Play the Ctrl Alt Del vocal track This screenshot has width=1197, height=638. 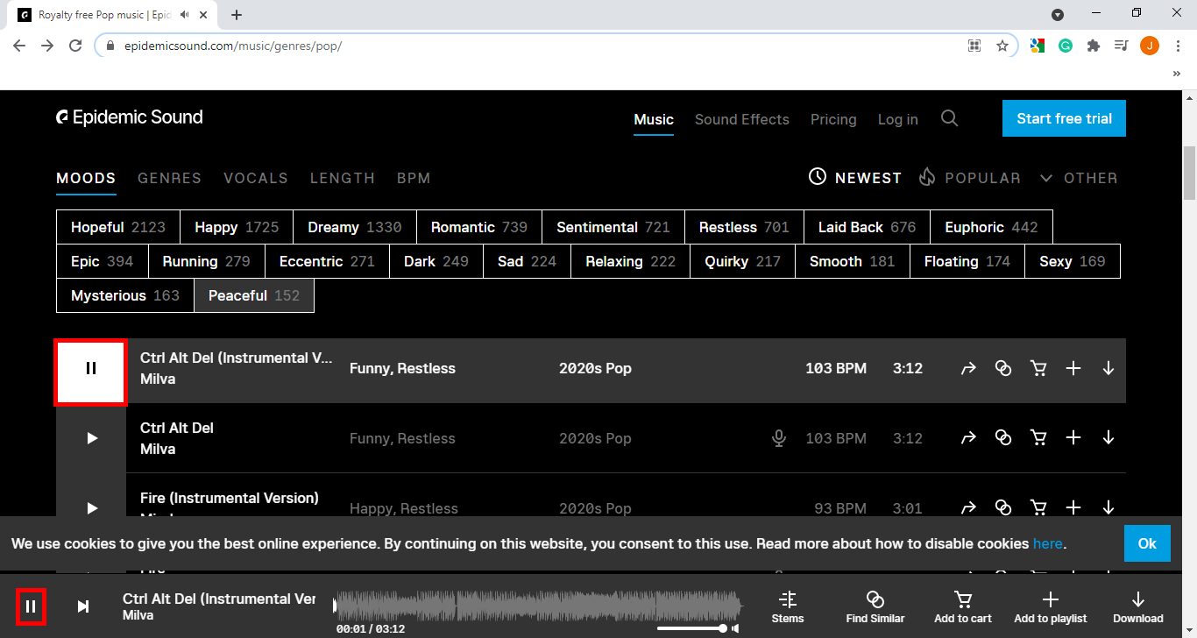pyautogui.click(x=91, y=438)
